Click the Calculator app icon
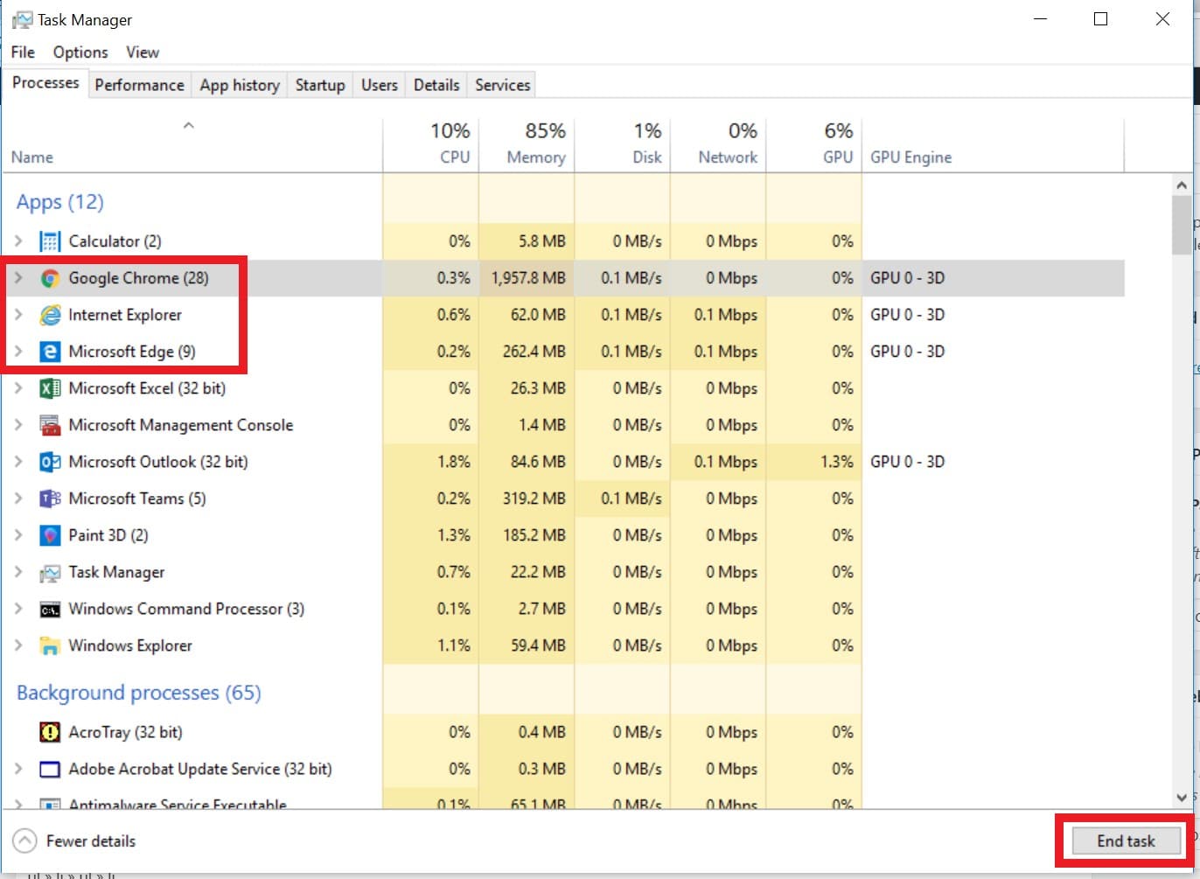Viewport: 1200px width, 879px height. (x=50, y=241)
